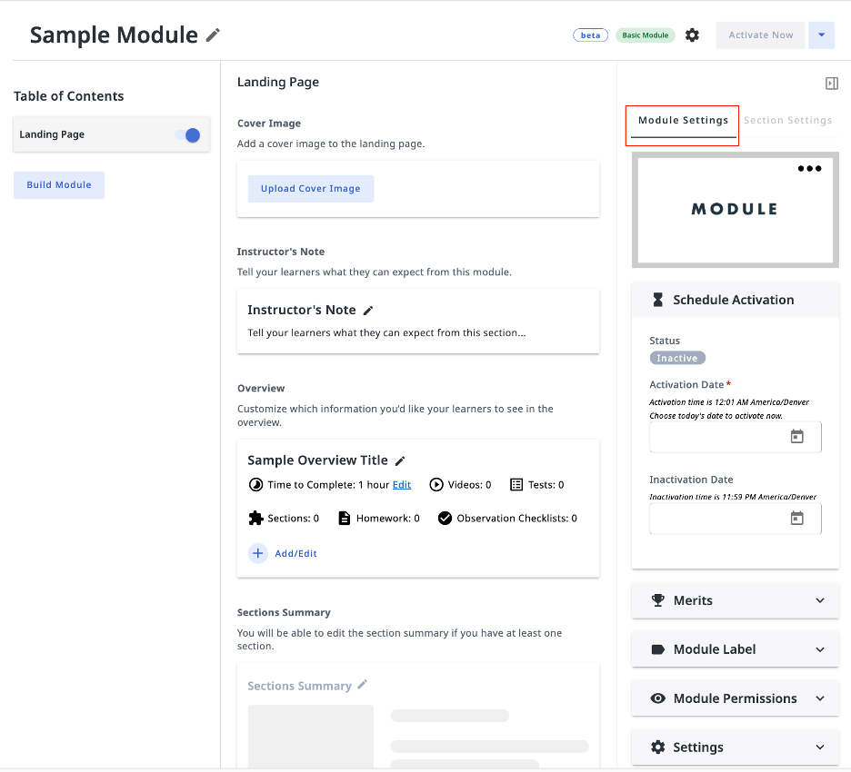Screen dimensions: 851x772
Task: Click the Settings gear icon in sidebar
Action: coord(657,747)
